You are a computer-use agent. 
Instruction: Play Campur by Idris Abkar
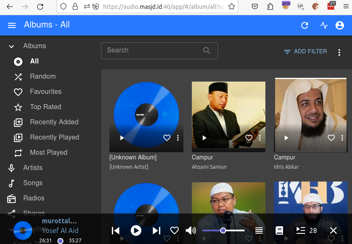(x=287, y=138)
